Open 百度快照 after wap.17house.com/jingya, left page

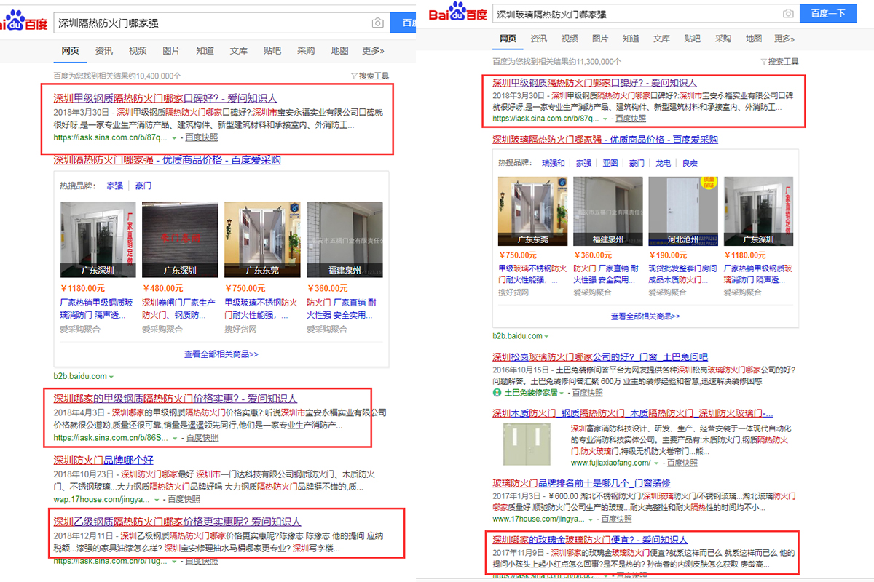[x=184, y=500]
